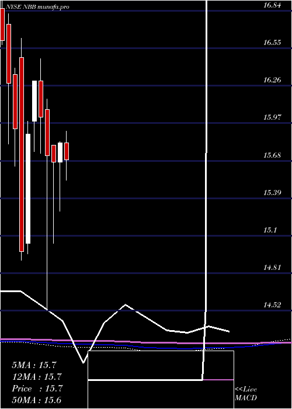Viewport: 292px width, 409px height.
Task: Click the '<<Live MACD' label
Action: click(x=246, y=394)
